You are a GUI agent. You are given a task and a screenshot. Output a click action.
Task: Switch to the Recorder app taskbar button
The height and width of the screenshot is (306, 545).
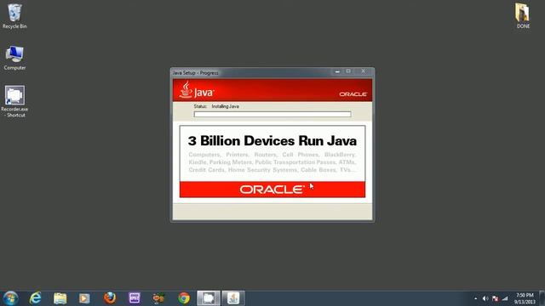pyautogui.click(x=209, y=298)
